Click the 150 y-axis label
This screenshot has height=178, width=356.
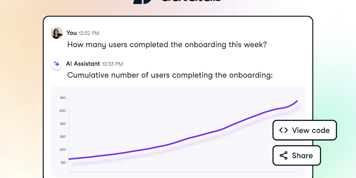pos(63,163)
